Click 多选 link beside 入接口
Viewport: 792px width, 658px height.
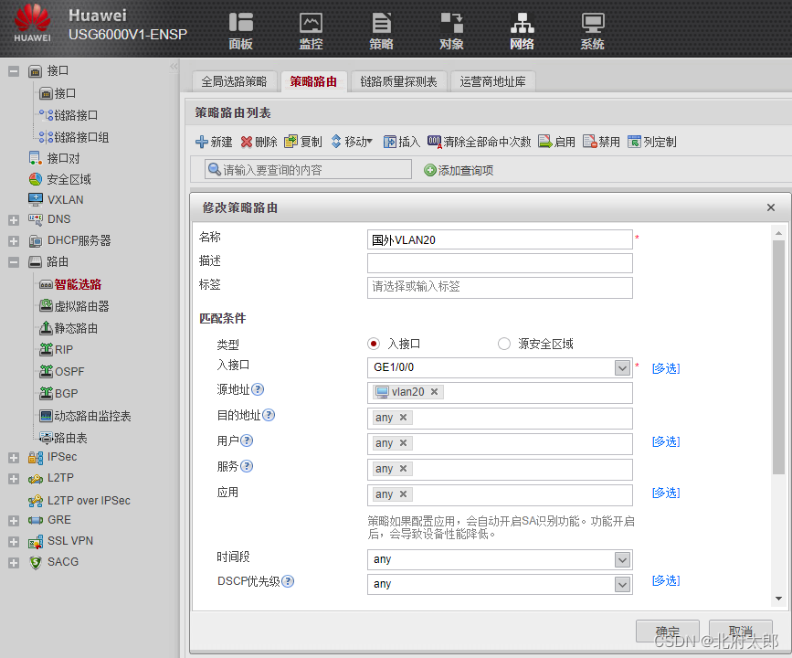pos(666,368)
